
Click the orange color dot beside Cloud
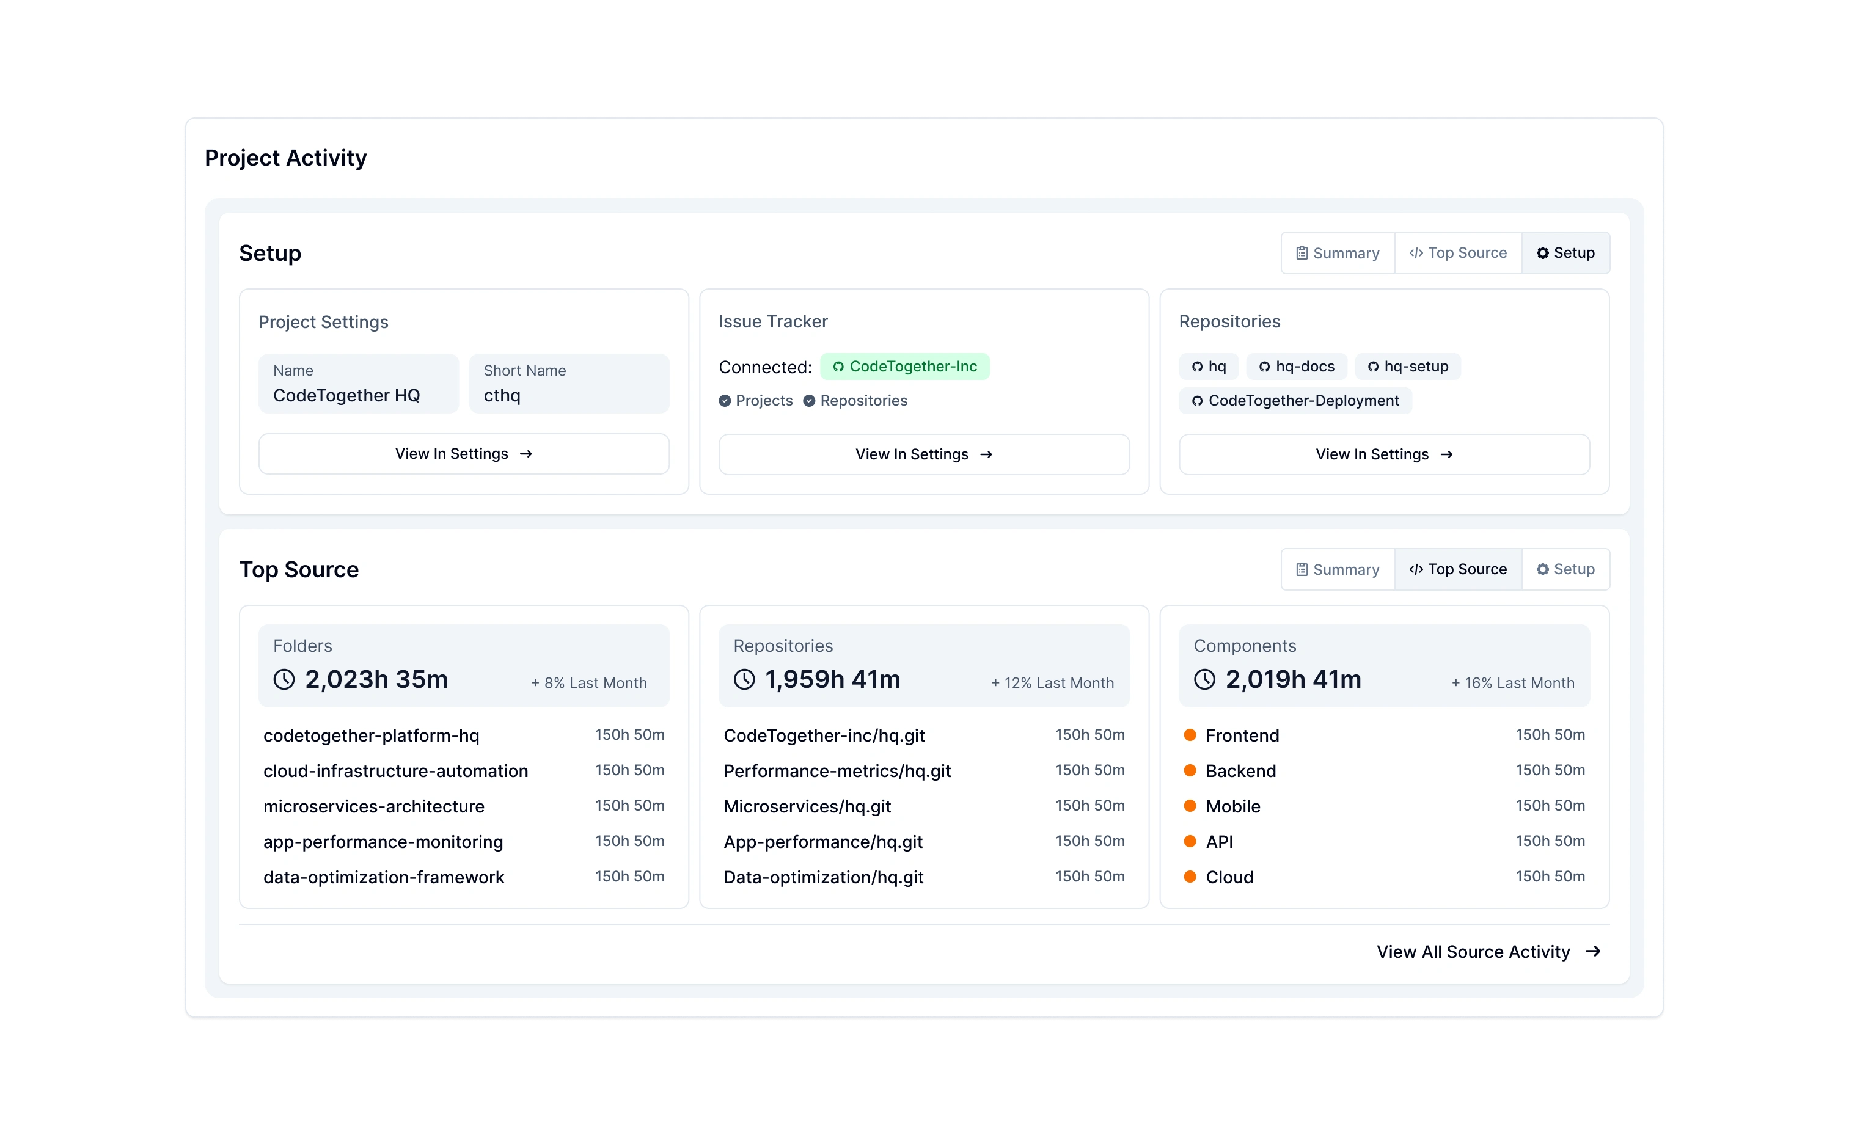[1190, 877]
